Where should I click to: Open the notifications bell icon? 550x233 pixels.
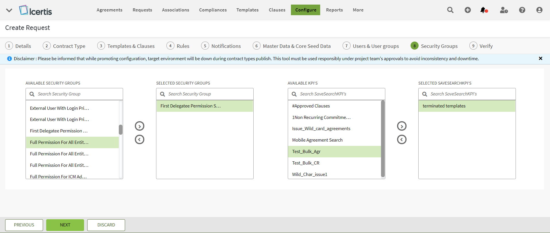(x=484, y=10)
